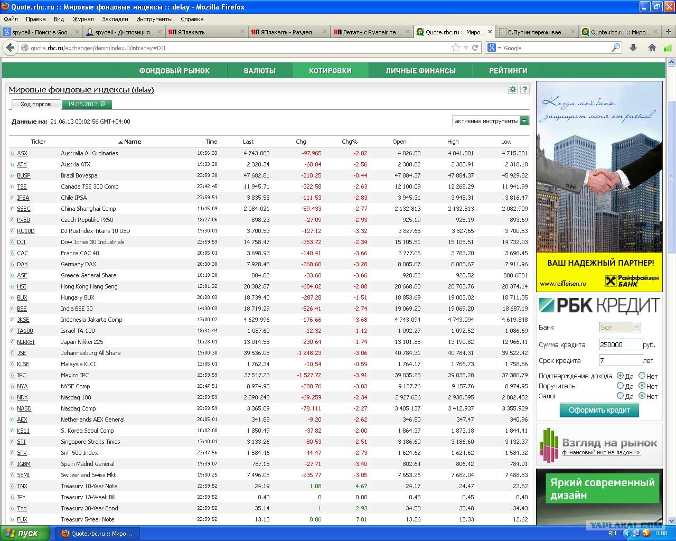
Task: Click the Срок кредита input field
Action: point(621,360)
